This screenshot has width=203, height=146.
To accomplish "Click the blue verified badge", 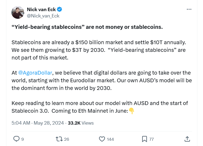I will coord(60,10).
